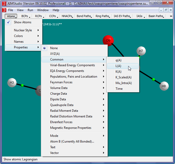Image resolution: width=175 pixels, height=164 pixels.
Task: Select the red O9 oxygen atom sphere
Action: (x=108, y=40)
